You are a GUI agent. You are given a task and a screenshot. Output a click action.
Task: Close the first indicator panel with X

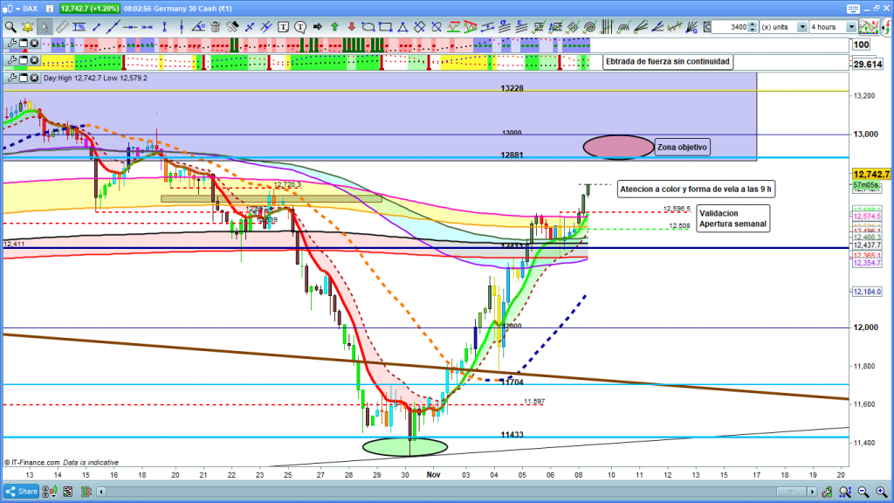[34, 43]
